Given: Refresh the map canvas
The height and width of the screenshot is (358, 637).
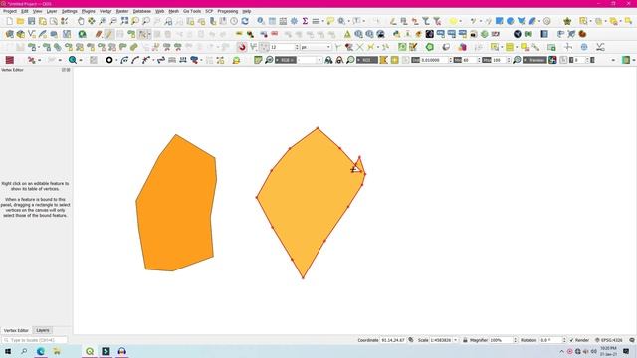Looking at the screenshot, I should click(x=245, y=21).
